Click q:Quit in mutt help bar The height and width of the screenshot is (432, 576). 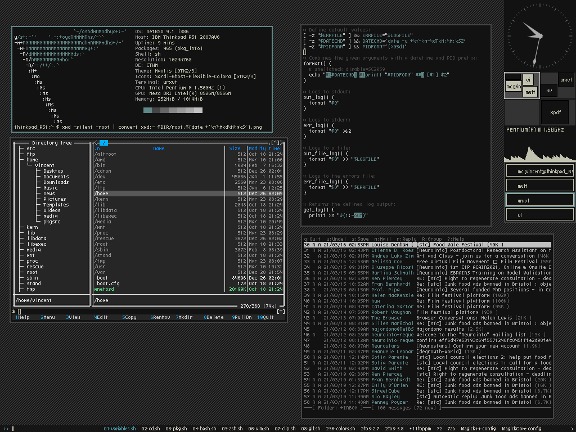[x=312, y=238]
